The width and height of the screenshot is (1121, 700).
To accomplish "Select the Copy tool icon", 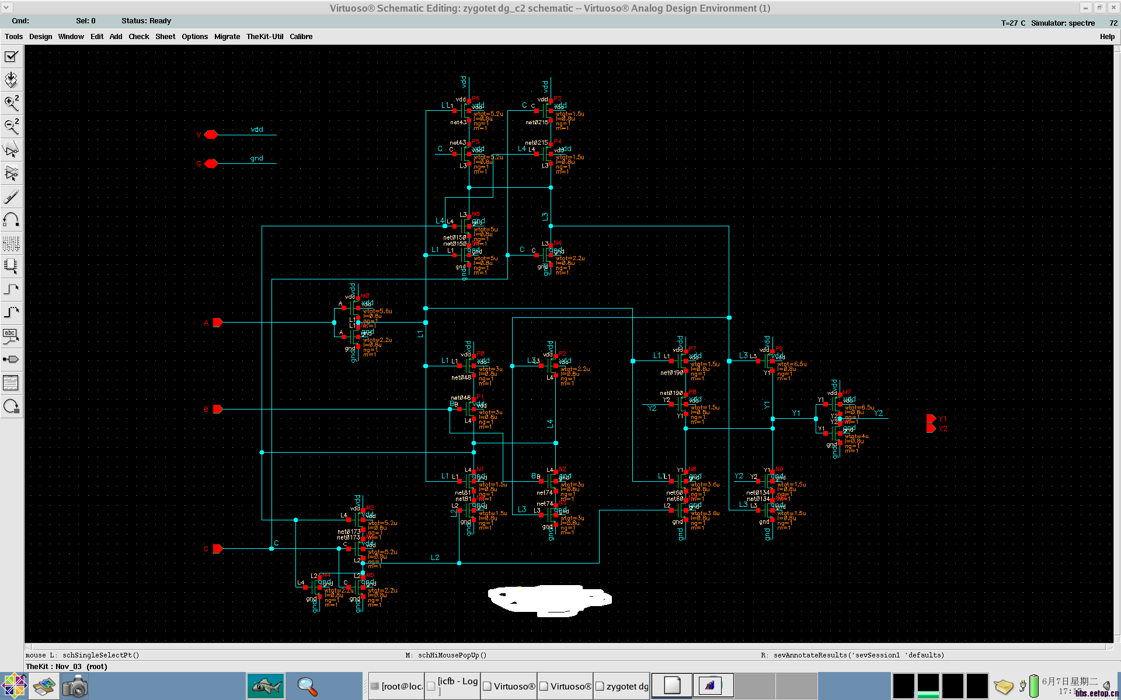I will click(x=11, y=173).
